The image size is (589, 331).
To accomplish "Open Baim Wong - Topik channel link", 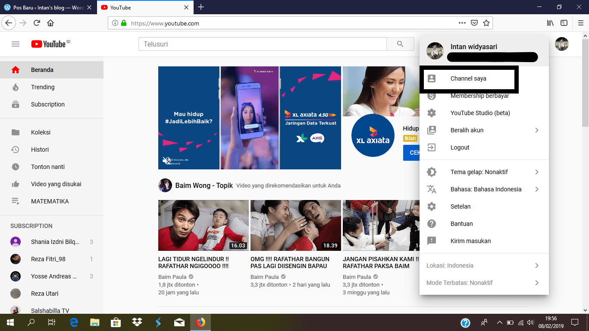I will point(204,186).
